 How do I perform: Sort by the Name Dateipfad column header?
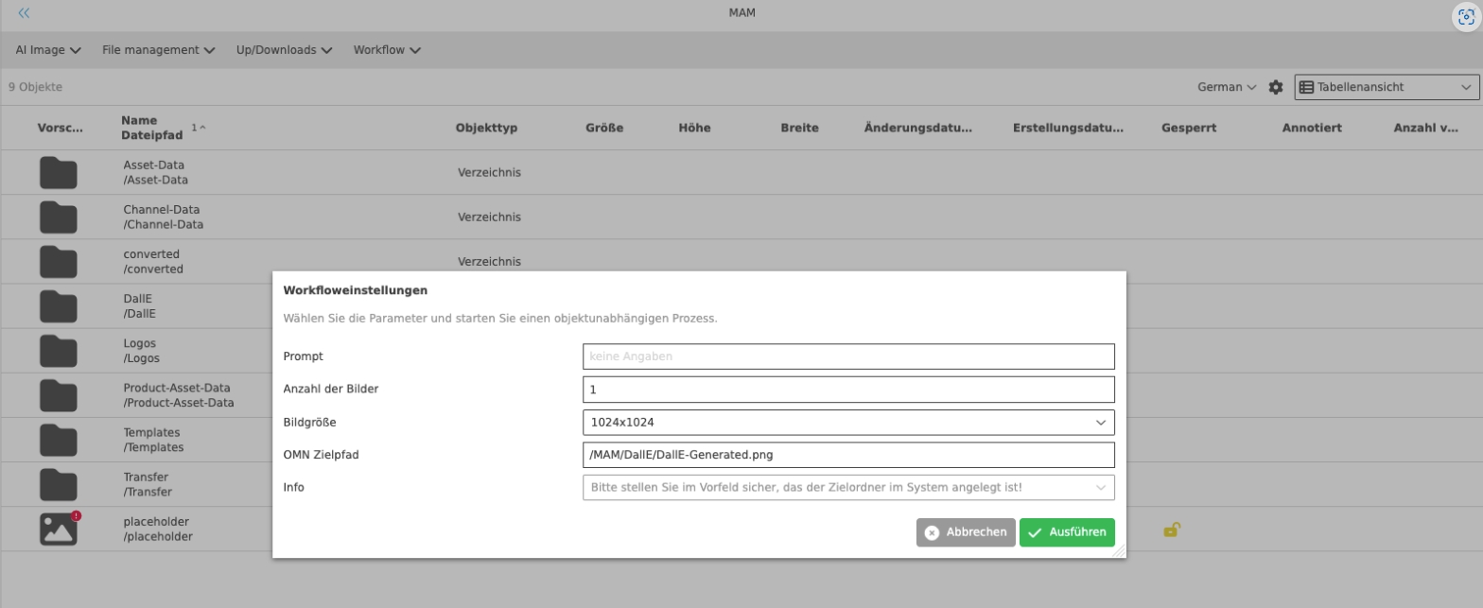(x=152, y=128)
